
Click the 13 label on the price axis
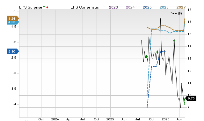tap(190, 59)
